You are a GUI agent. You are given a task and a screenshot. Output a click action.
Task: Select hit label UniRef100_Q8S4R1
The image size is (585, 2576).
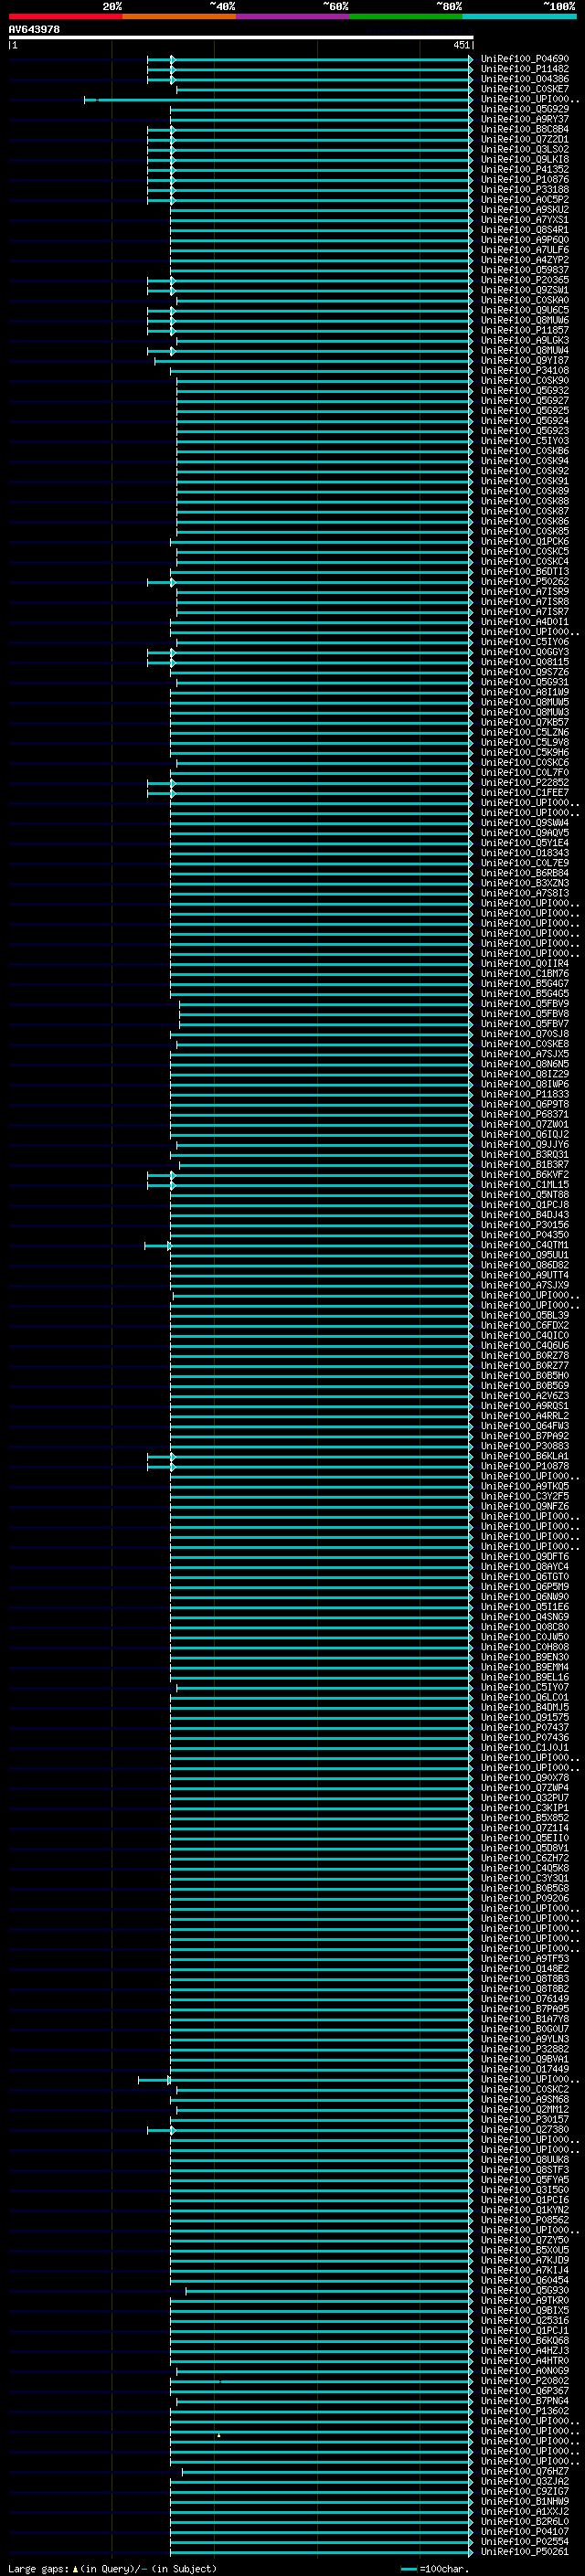tap(525, 230)
